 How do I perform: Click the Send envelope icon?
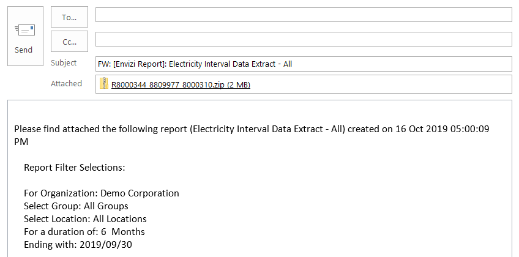(x=25, y=30)
